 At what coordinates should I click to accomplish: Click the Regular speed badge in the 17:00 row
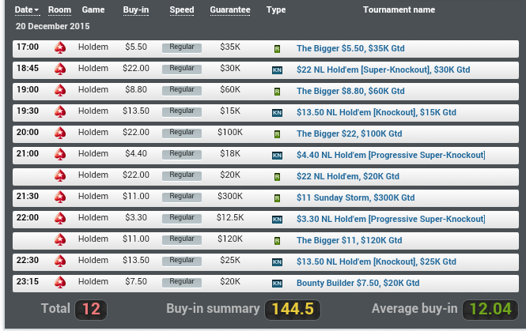tap(182, 47)
